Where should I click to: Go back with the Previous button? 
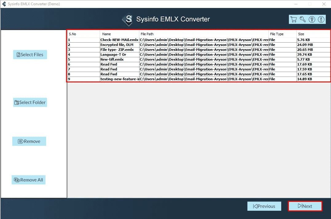(264, 206)
